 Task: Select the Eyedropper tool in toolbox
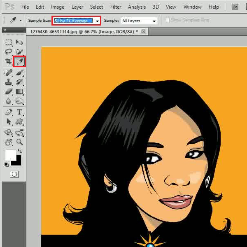(19, 61)
